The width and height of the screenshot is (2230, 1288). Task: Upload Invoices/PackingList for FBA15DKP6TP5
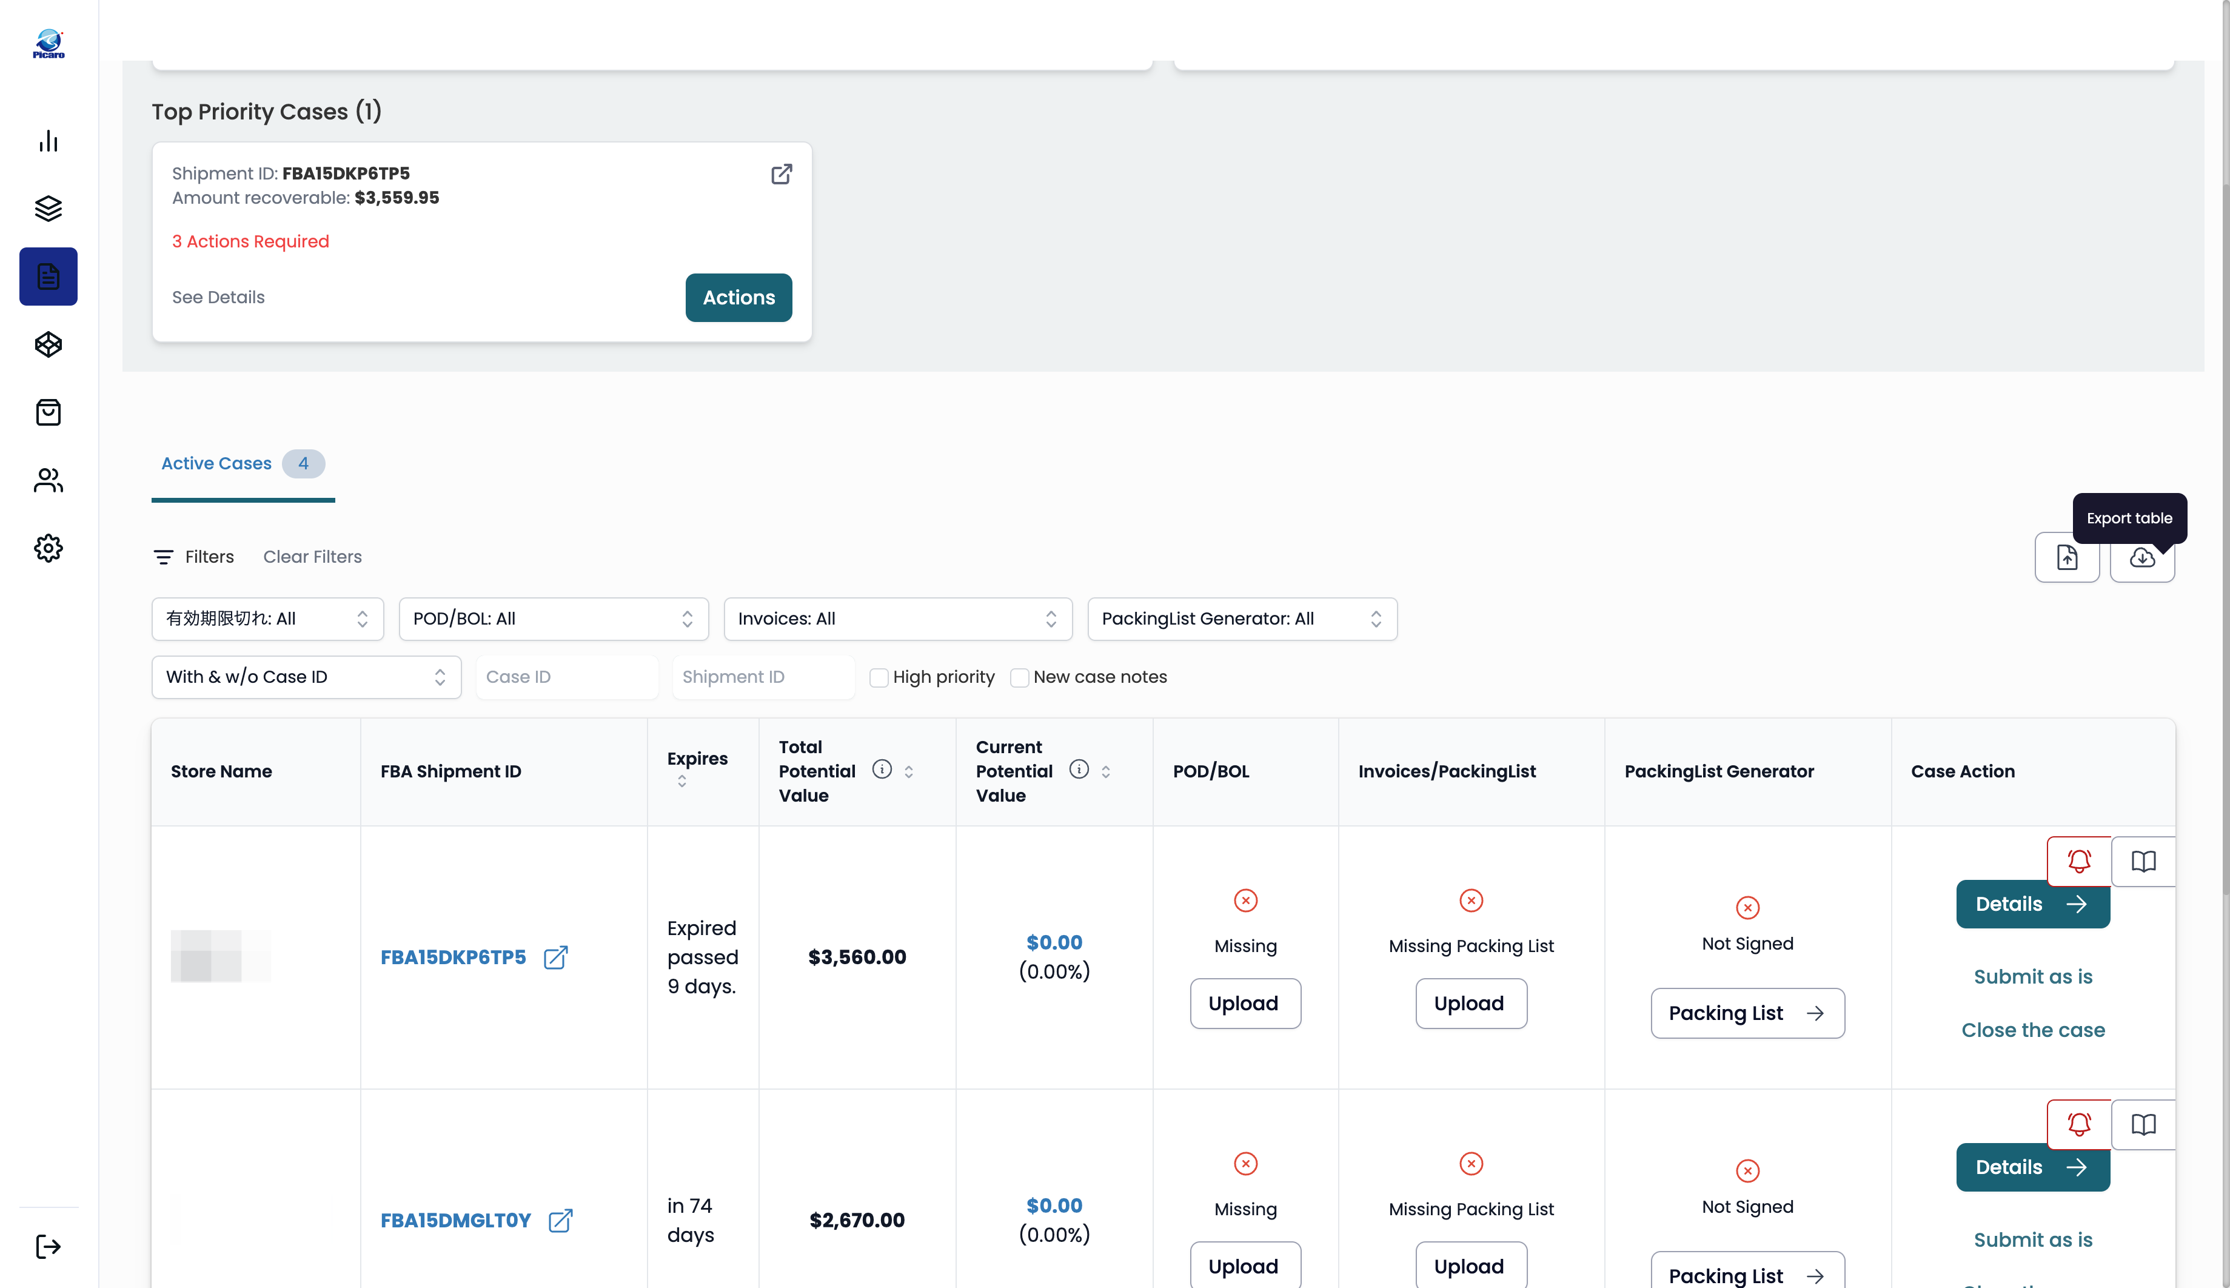pos(1470,1003)
